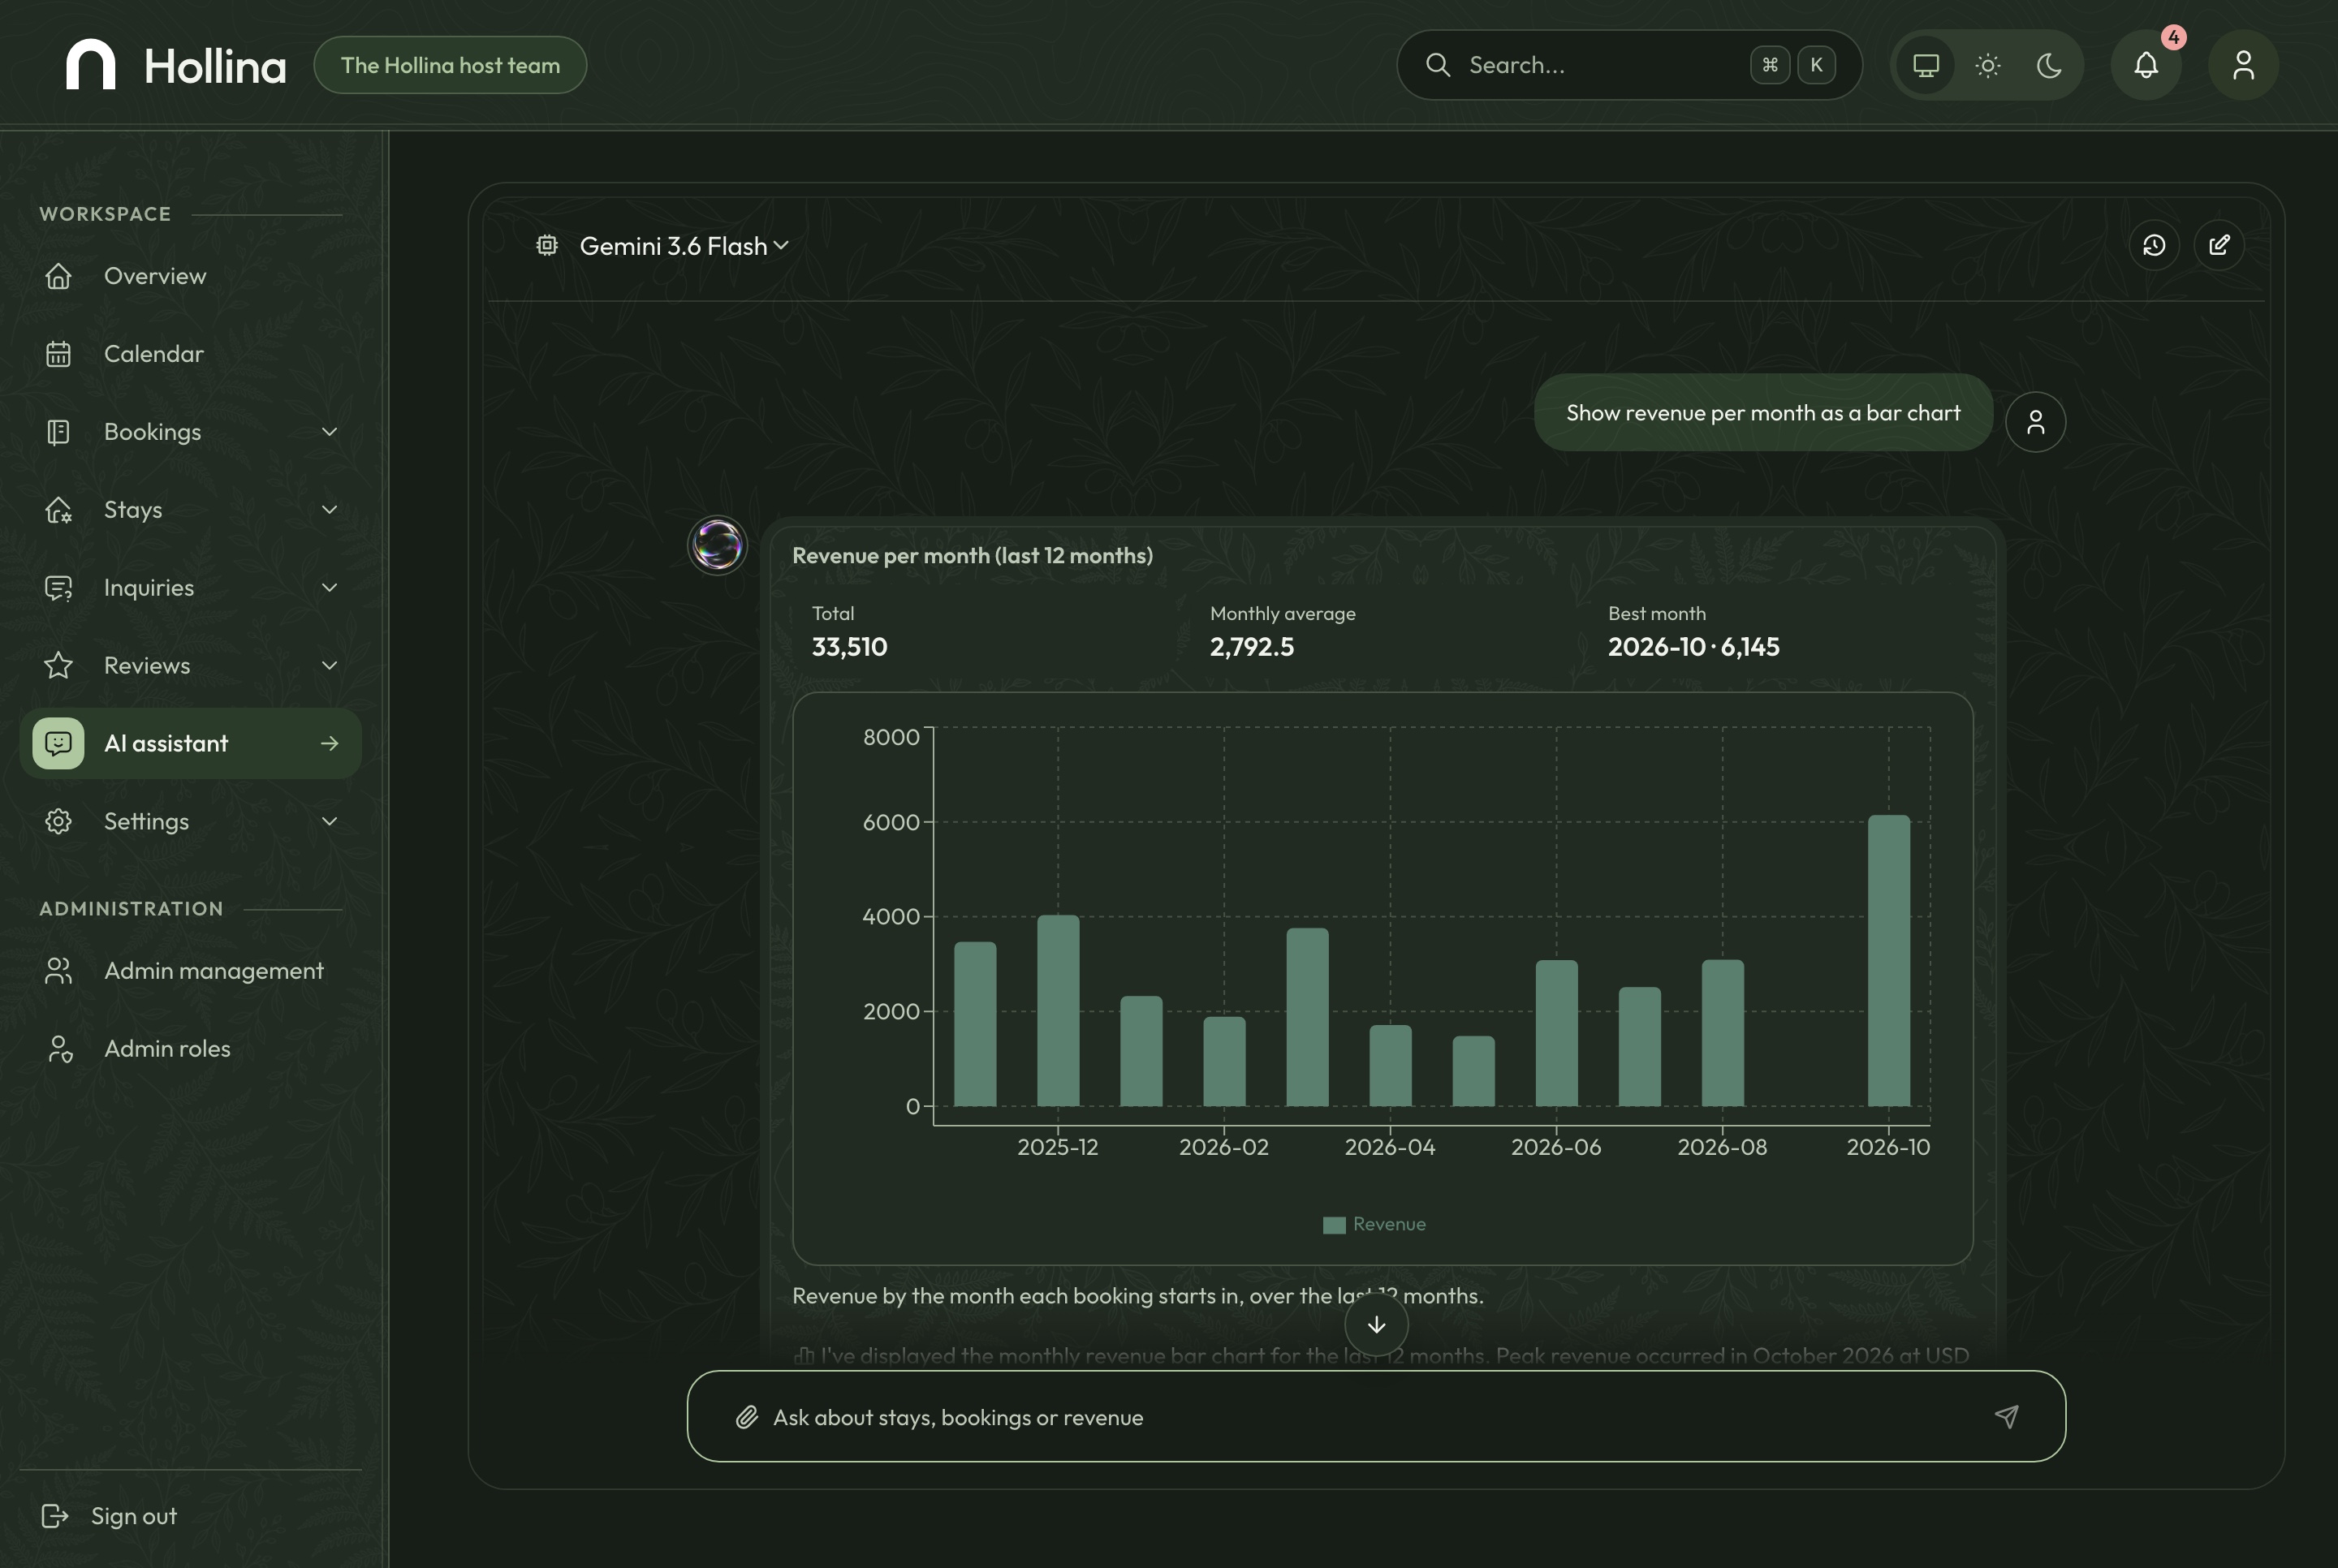Go to the Overview page

point(190,275)
